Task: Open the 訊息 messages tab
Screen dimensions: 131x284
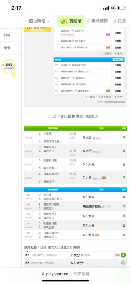Action: [x=120, y=21]
